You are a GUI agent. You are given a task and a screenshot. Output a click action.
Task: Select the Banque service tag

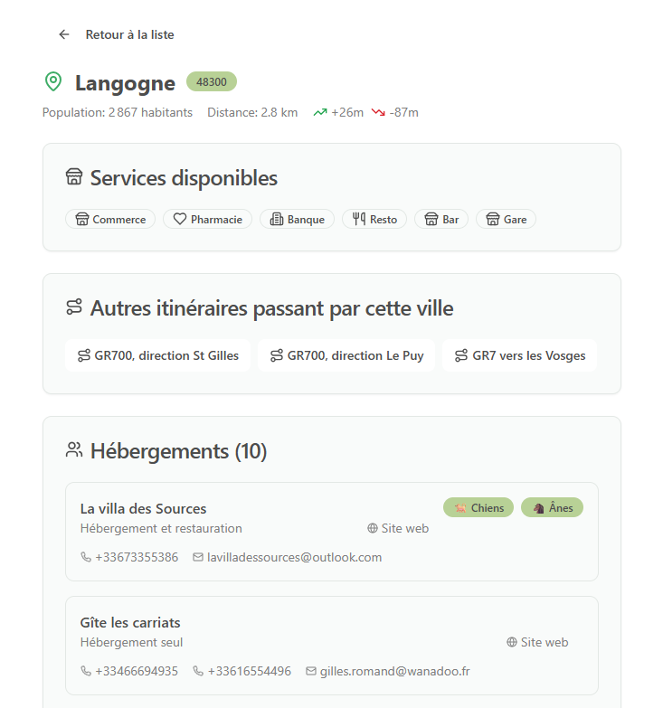click(x=297, y=219)
